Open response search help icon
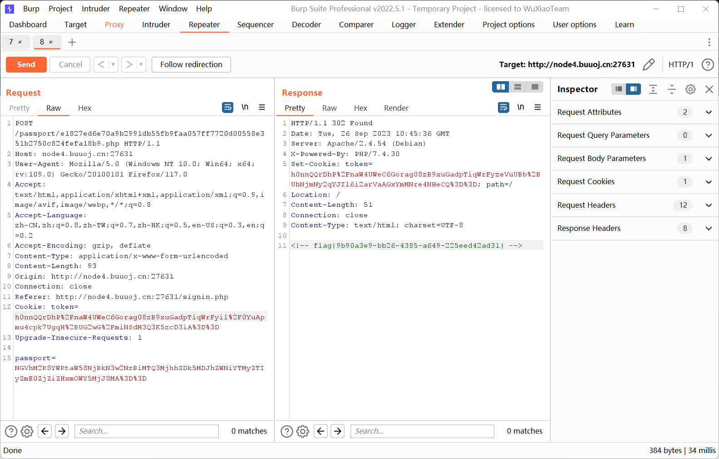 tap(287, 431)
